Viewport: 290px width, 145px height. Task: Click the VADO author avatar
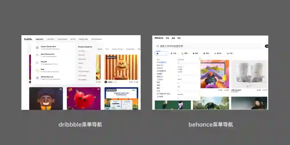106,82
